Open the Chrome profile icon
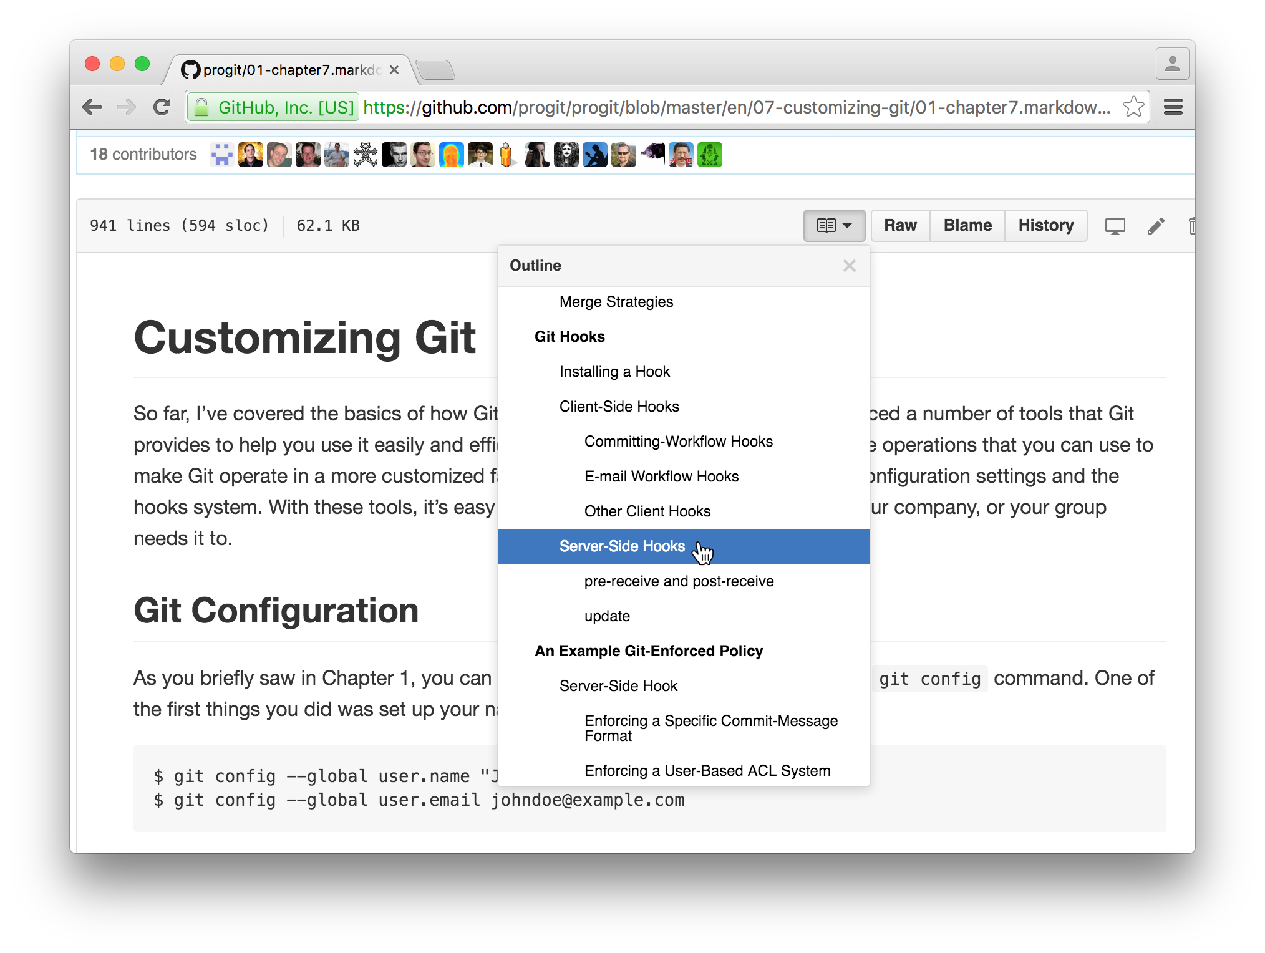Image resolution: width=1265 pixels, height=953 pixels. [x=1172, y=64]
